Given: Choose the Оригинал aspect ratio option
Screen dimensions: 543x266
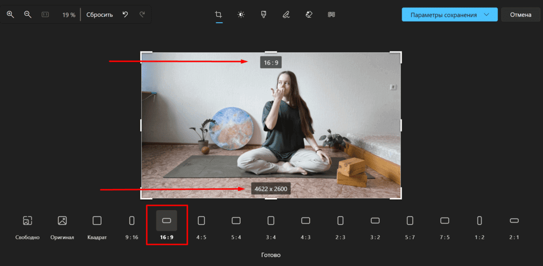Looking at the screenshot, I should (62, 226).
